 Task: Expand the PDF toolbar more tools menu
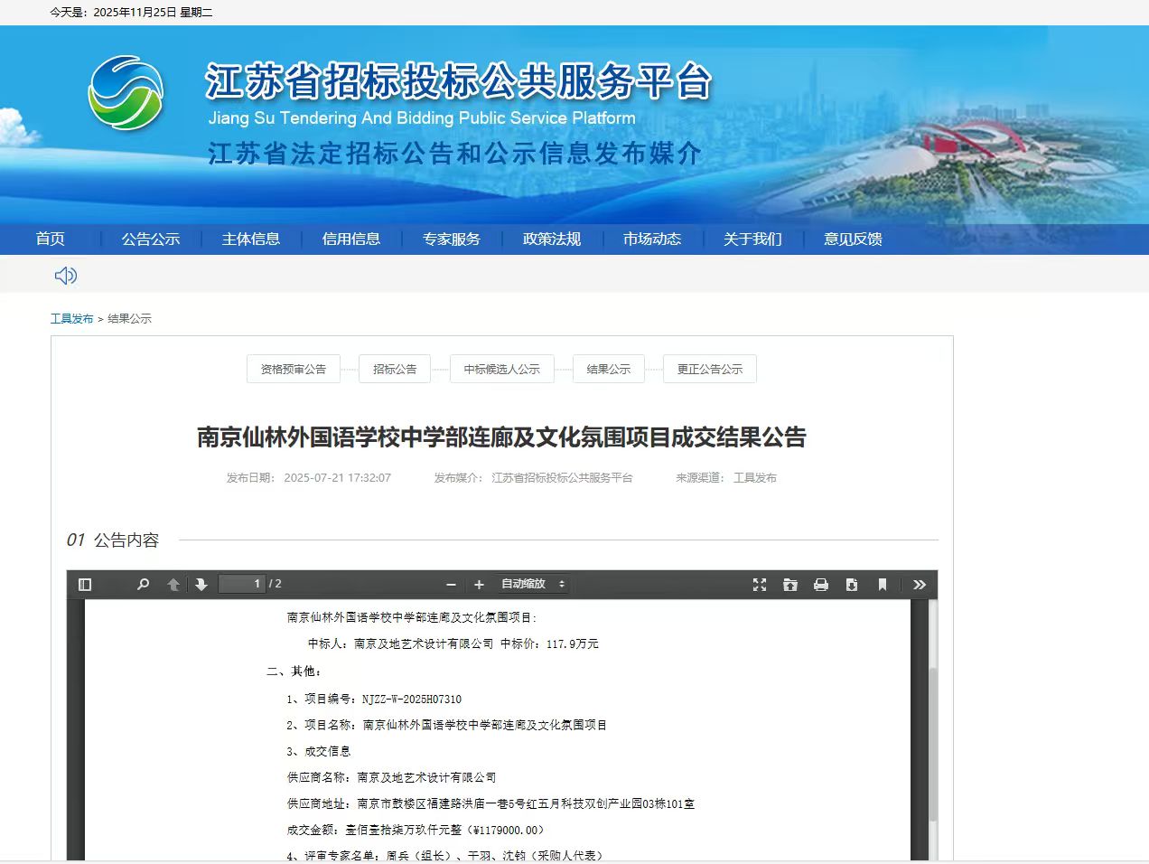tap(920, 585)
